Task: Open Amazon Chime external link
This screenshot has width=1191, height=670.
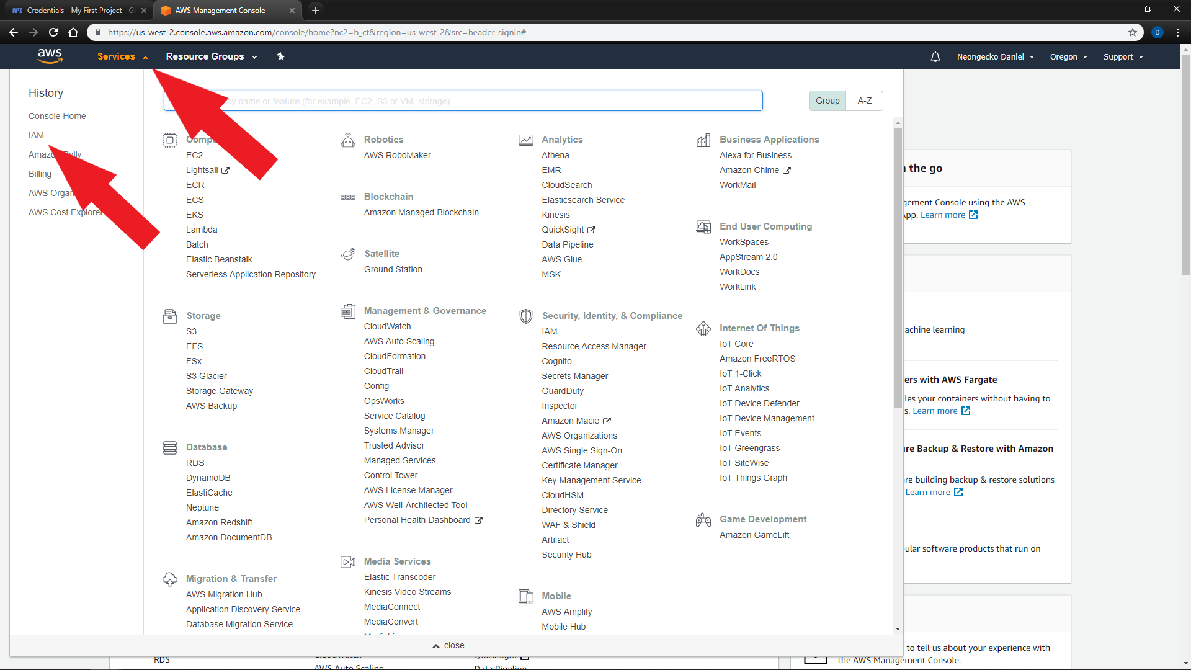Action: (755, 170)
